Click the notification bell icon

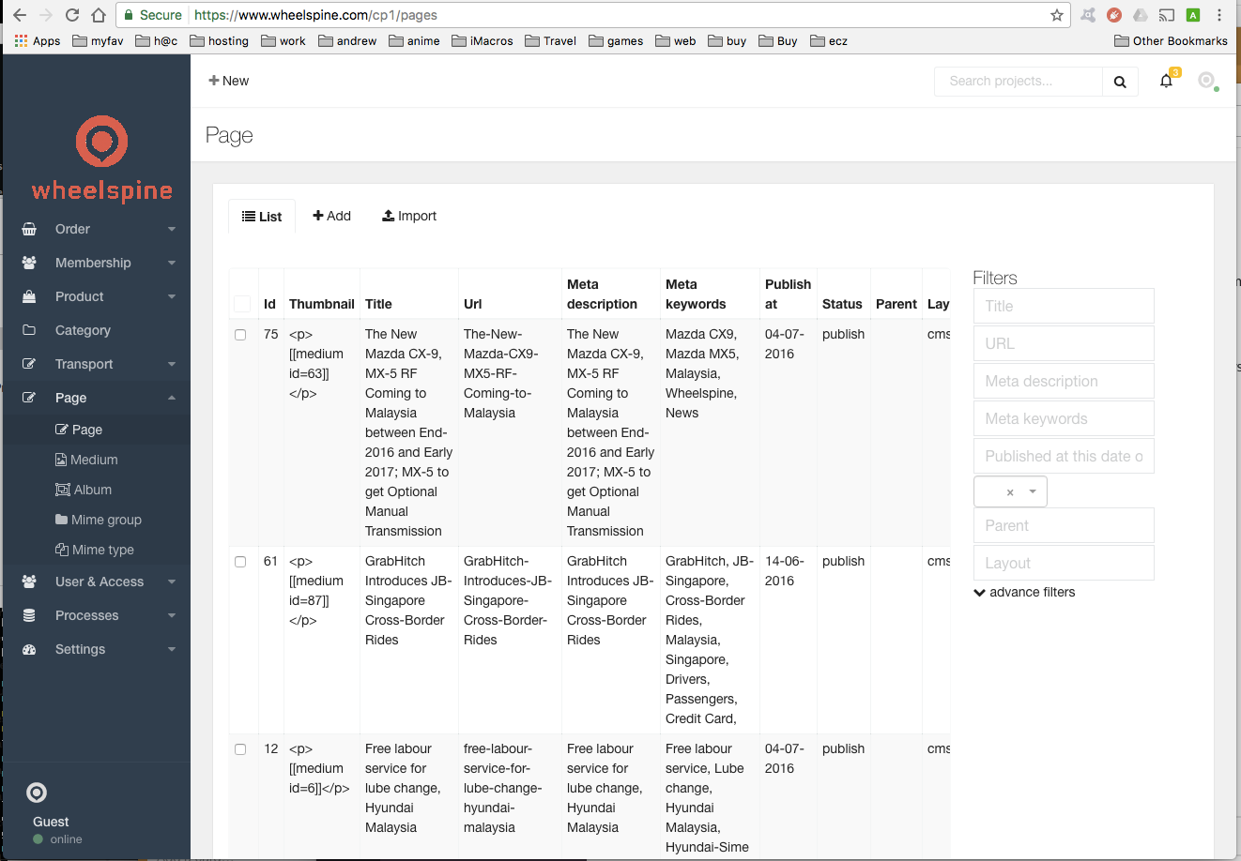tap(1166, 81)
